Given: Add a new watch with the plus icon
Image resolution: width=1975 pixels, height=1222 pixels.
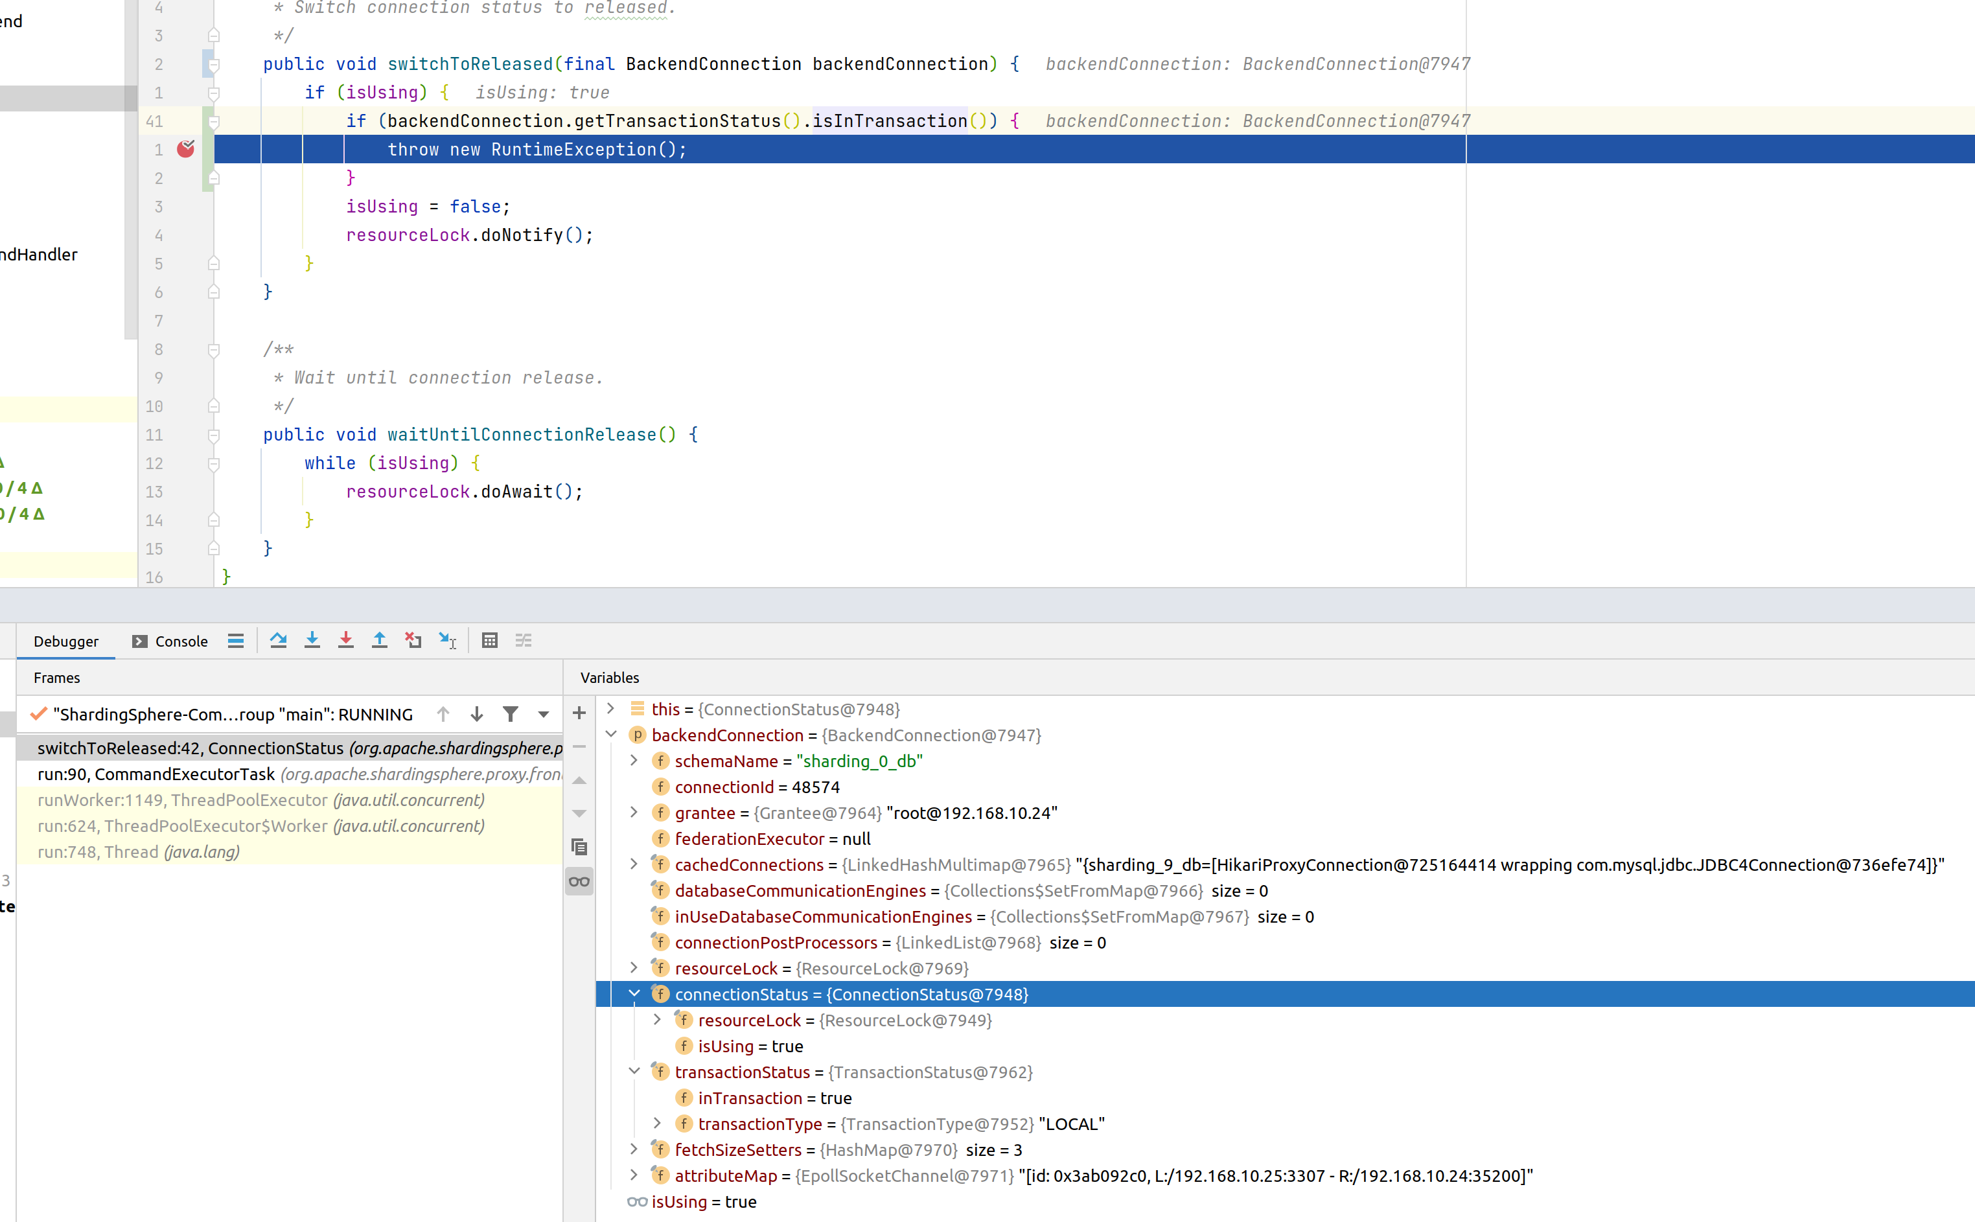Looking at the screenshot, I should [579, 713].
